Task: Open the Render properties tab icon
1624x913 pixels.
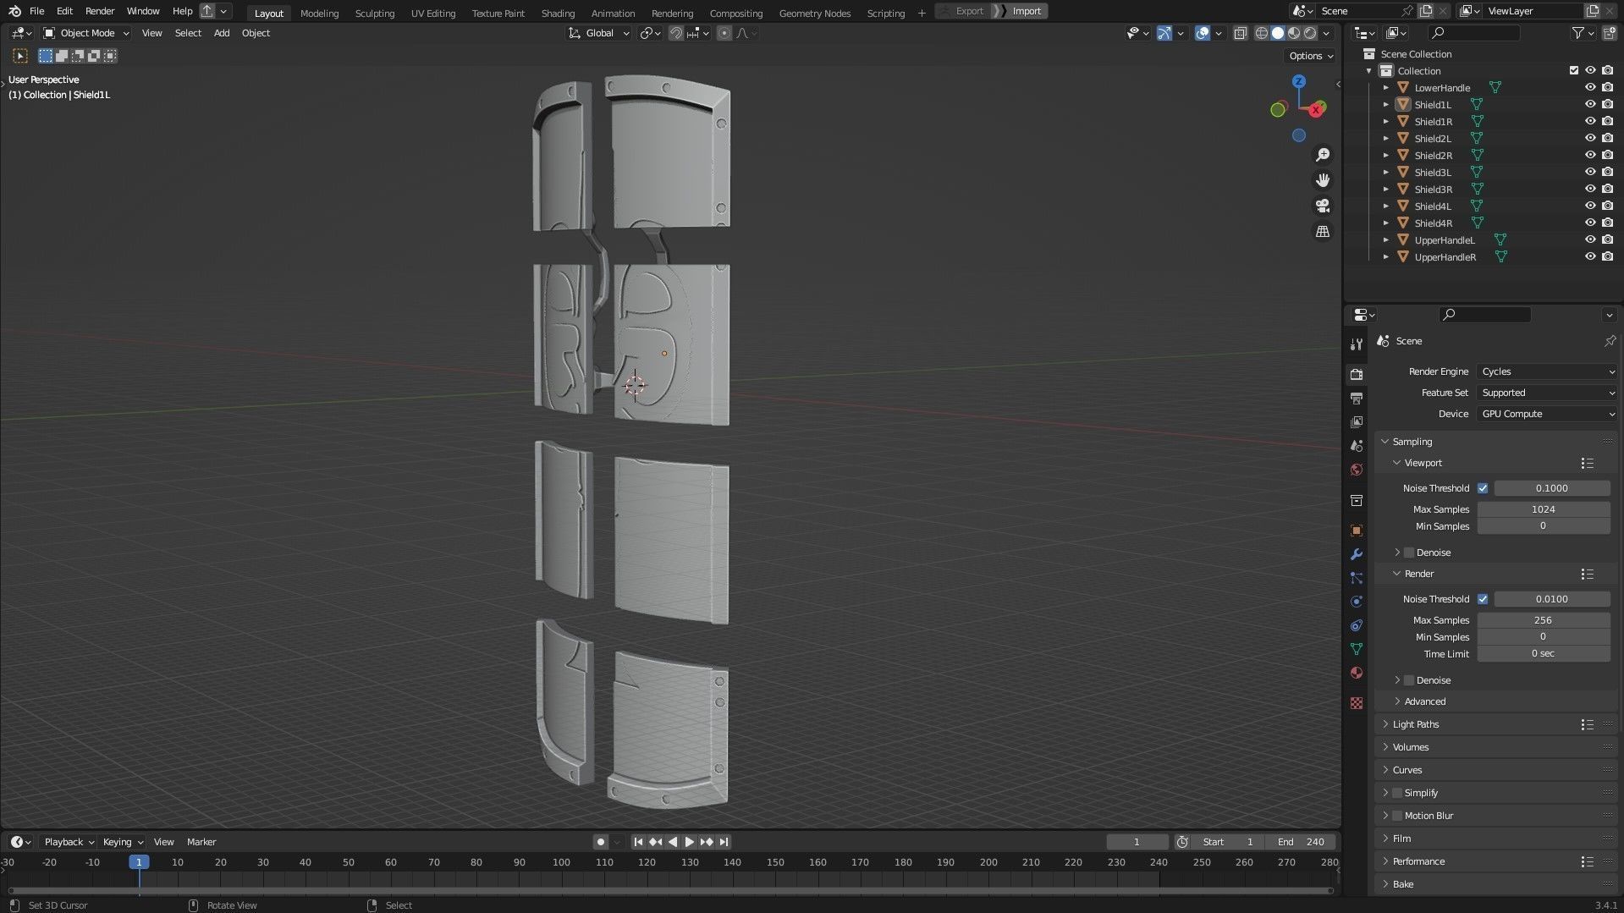Action: point(1357,374)
